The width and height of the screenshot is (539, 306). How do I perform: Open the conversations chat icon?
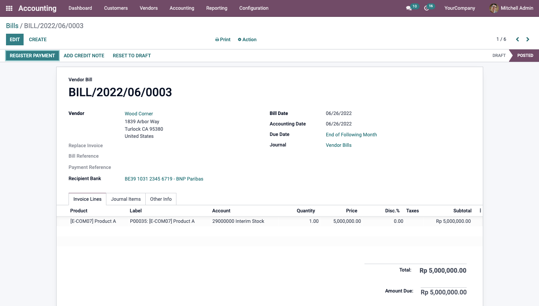click(x=409, y=8)
